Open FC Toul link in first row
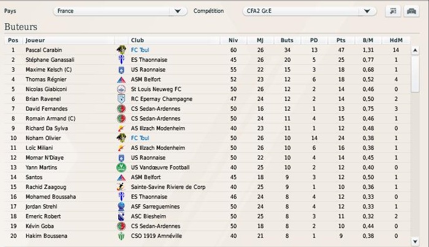The height and width of the screenshot is (247, 429). tap(140, 50)
